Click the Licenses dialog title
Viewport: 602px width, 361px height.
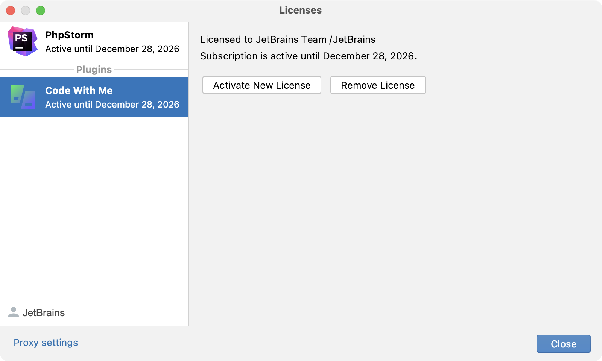[x=300, y=10]
